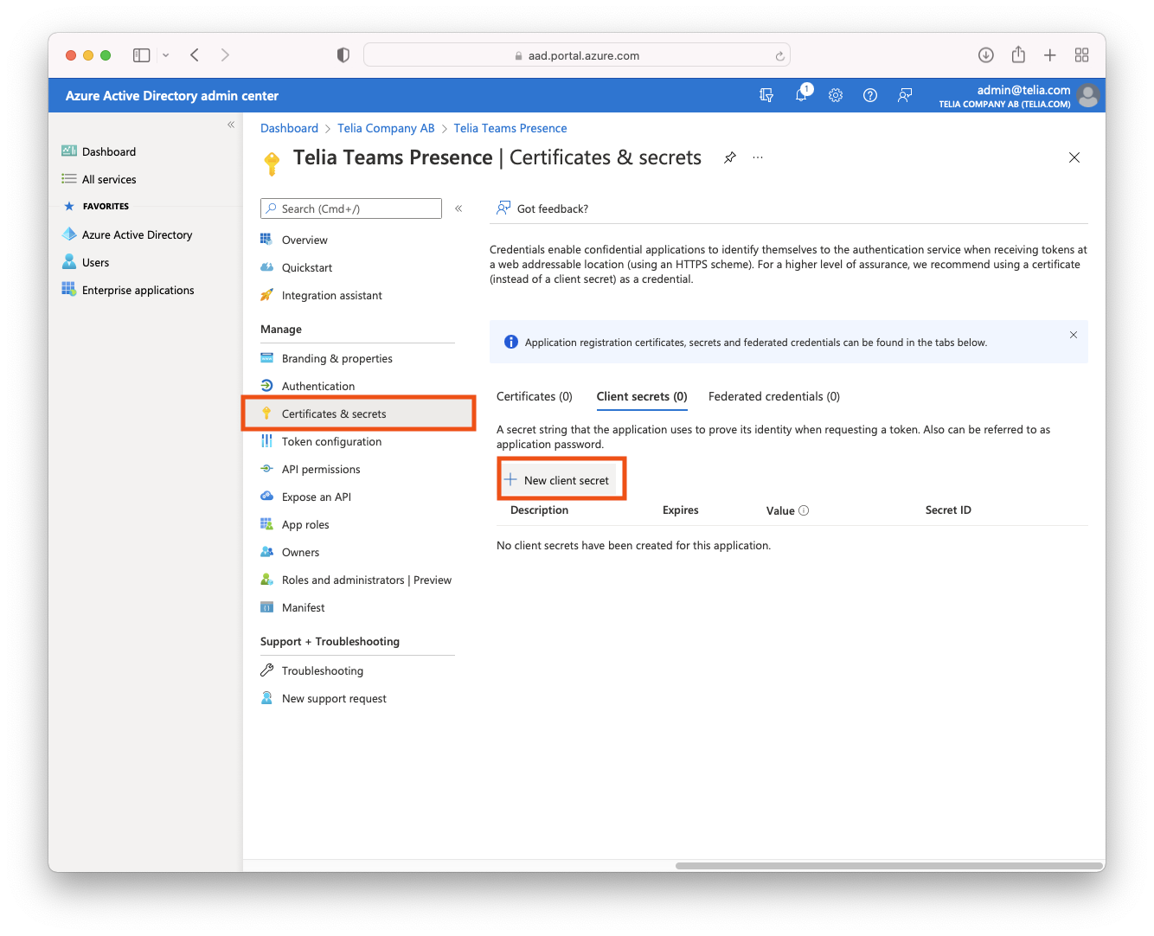Click the Dashboard icon in sidebar
Viewport: 1154px width, 936px height.
(69, 151)
